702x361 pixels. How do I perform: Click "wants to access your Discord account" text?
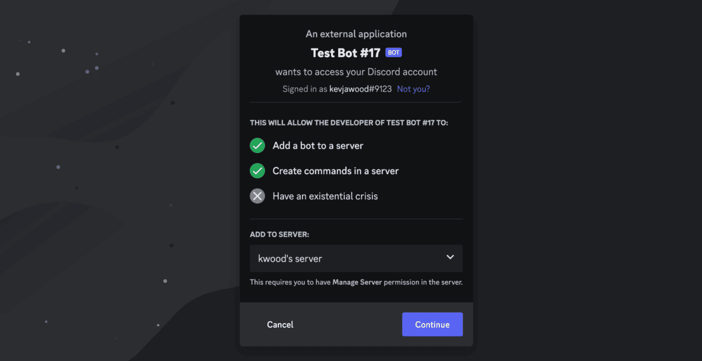[x=356, y=72]
